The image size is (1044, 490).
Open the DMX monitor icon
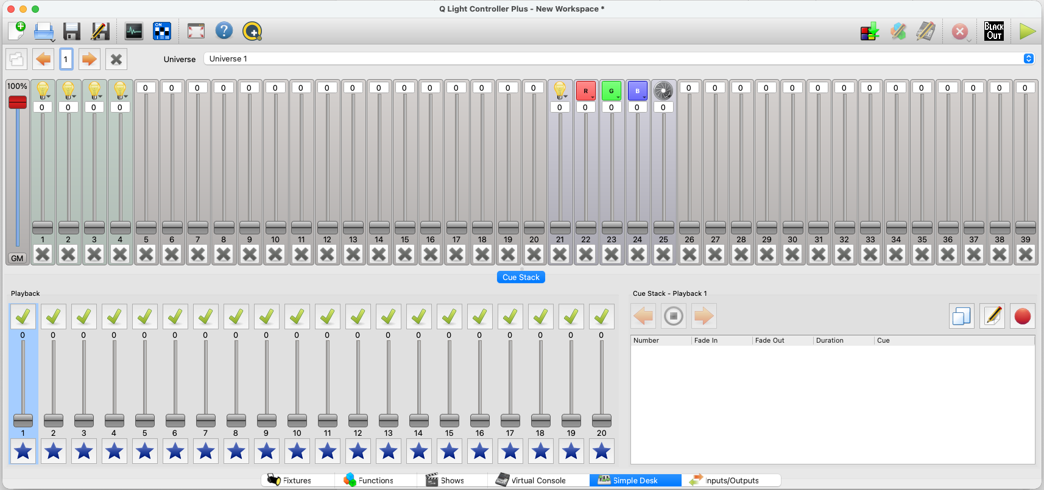click(133, 31)
